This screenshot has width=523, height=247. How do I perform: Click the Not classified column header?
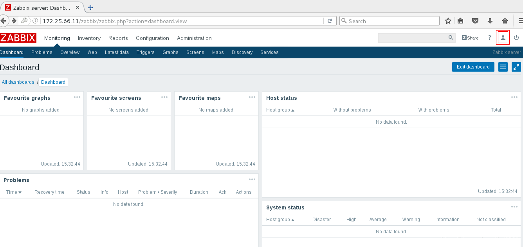tap(491, 220)
